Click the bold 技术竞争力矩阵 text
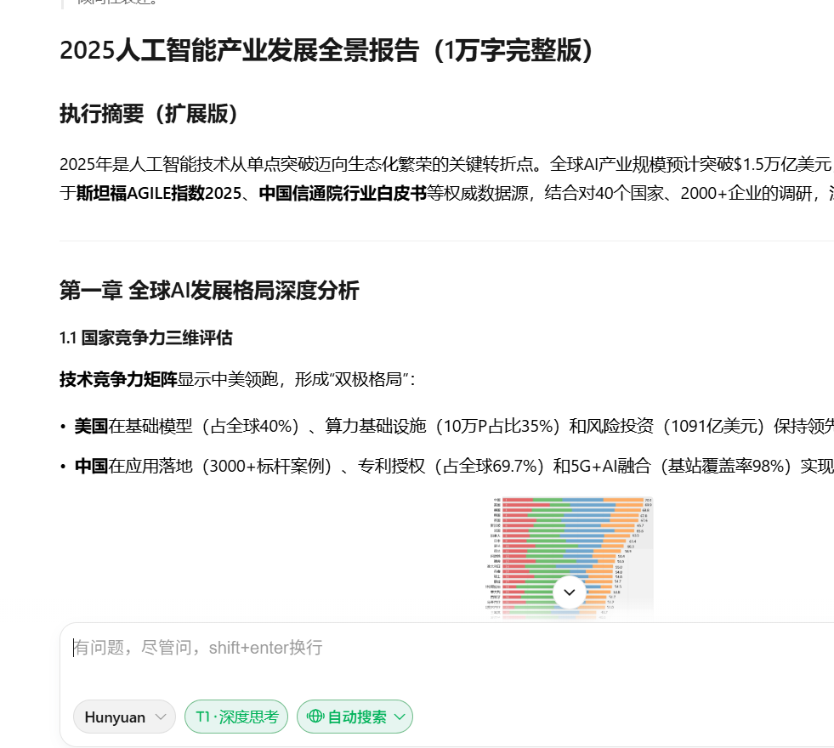The image size is (834, 748). [x=118, y=378]
